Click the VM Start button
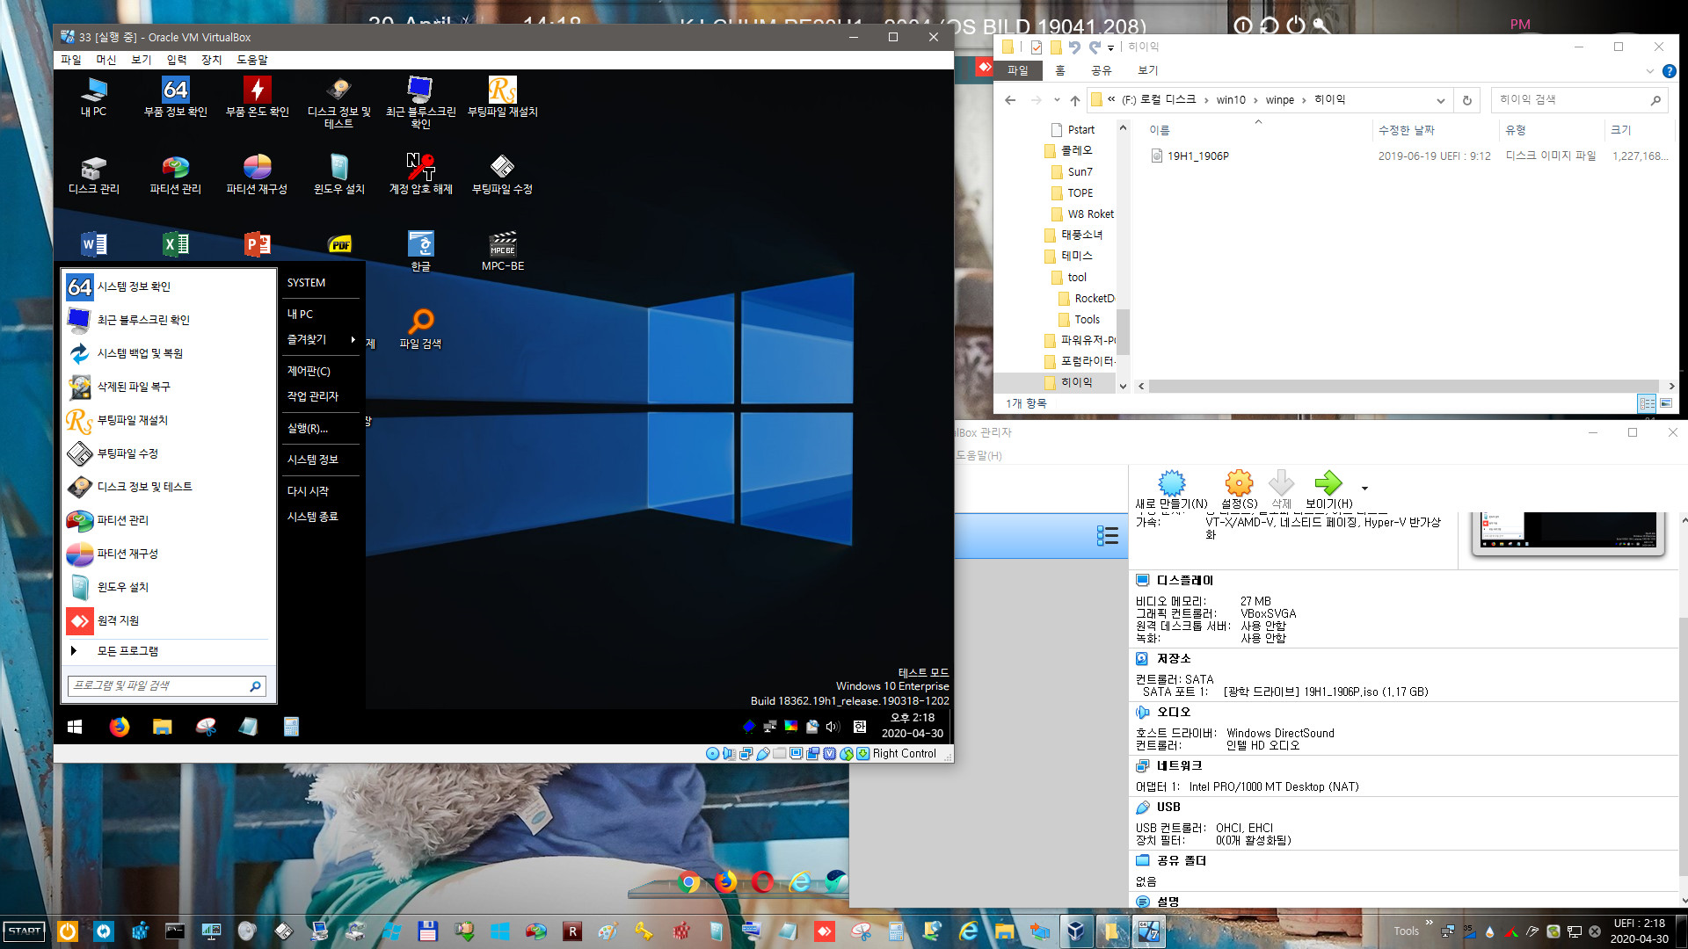Screen dimensions: 1688x949 [75, 727]
